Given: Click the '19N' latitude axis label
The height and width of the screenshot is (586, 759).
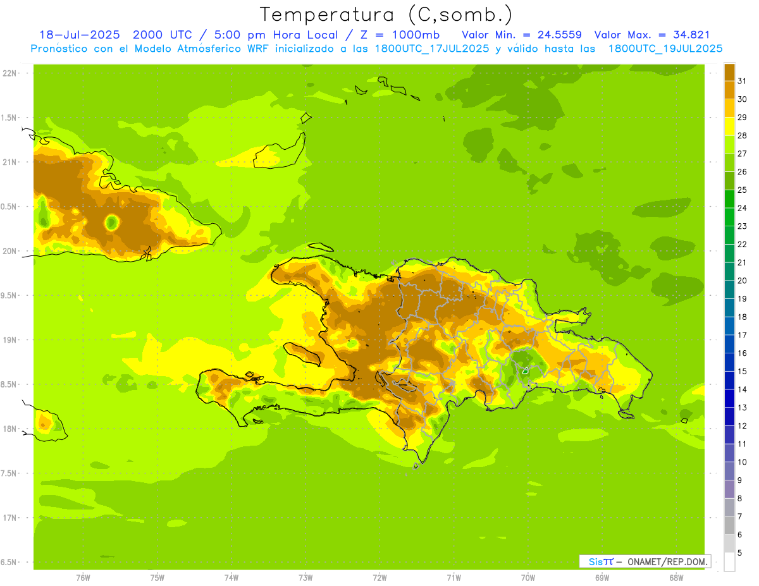Looking at the screenshot, I should [x=9, y=339].
